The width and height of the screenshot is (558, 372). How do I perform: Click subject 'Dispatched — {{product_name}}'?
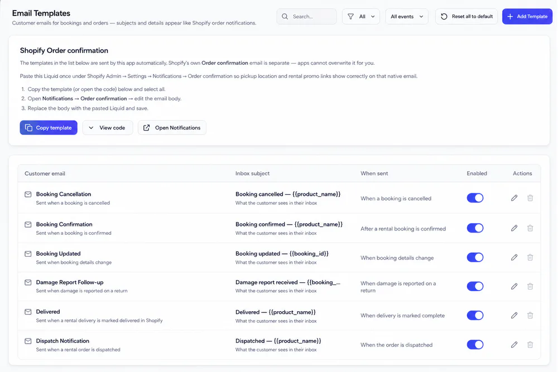coord(278,341)
